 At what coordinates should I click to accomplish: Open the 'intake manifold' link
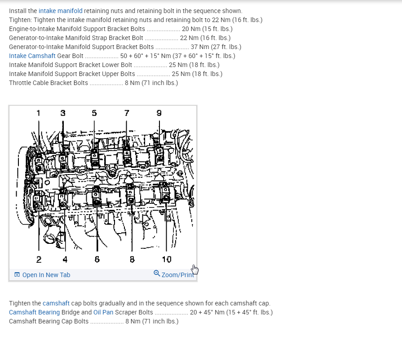(x=61, y=11)
